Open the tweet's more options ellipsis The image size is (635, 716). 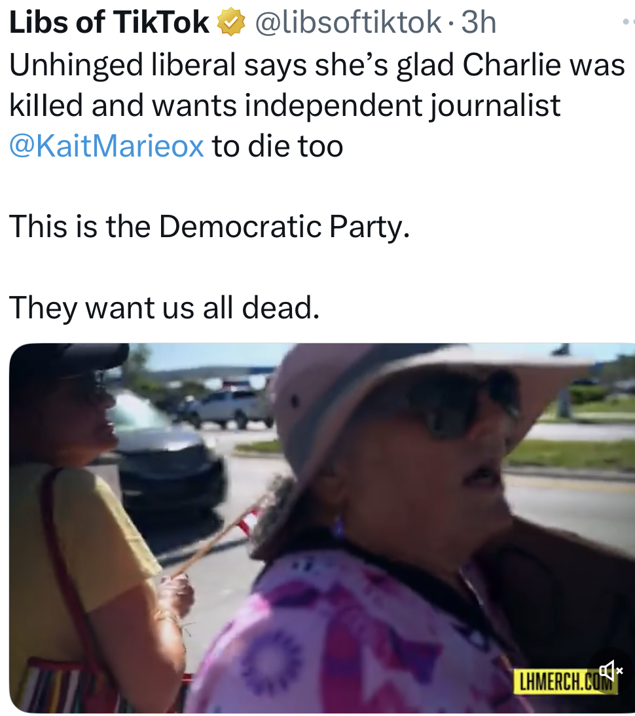tap(629, 22)
